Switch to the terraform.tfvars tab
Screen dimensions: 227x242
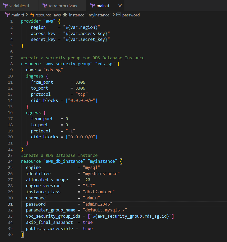pyautogui.click(x=62, y=6)
